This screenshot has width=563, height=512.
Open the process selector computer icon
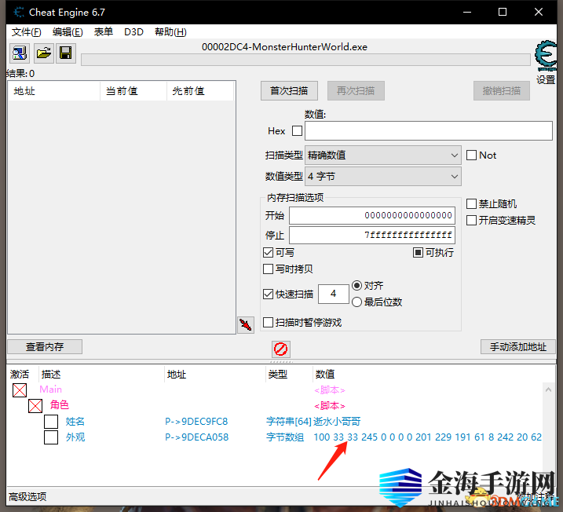coord(20,53)
